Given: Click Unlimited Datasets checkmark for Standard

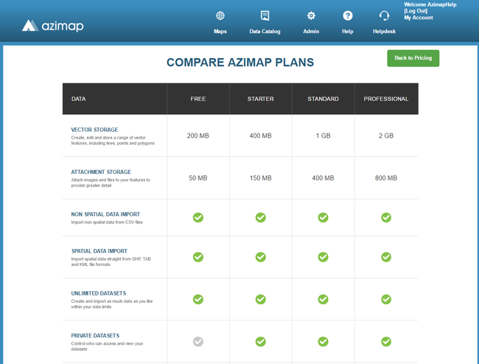Looking at the screenshot, I should (323, 299).
